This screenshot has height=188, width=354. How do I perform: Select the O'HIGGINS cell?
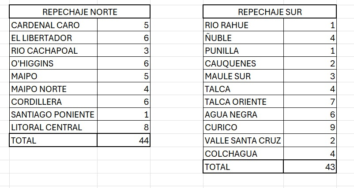[53, 63]
